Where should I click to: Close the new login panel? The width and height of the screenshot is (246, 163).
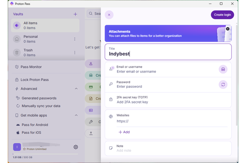109,15
